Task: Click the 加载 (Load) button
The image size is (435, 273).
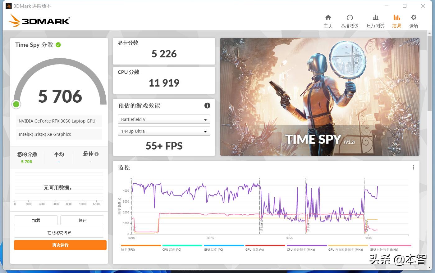Action: pos(36,220)
